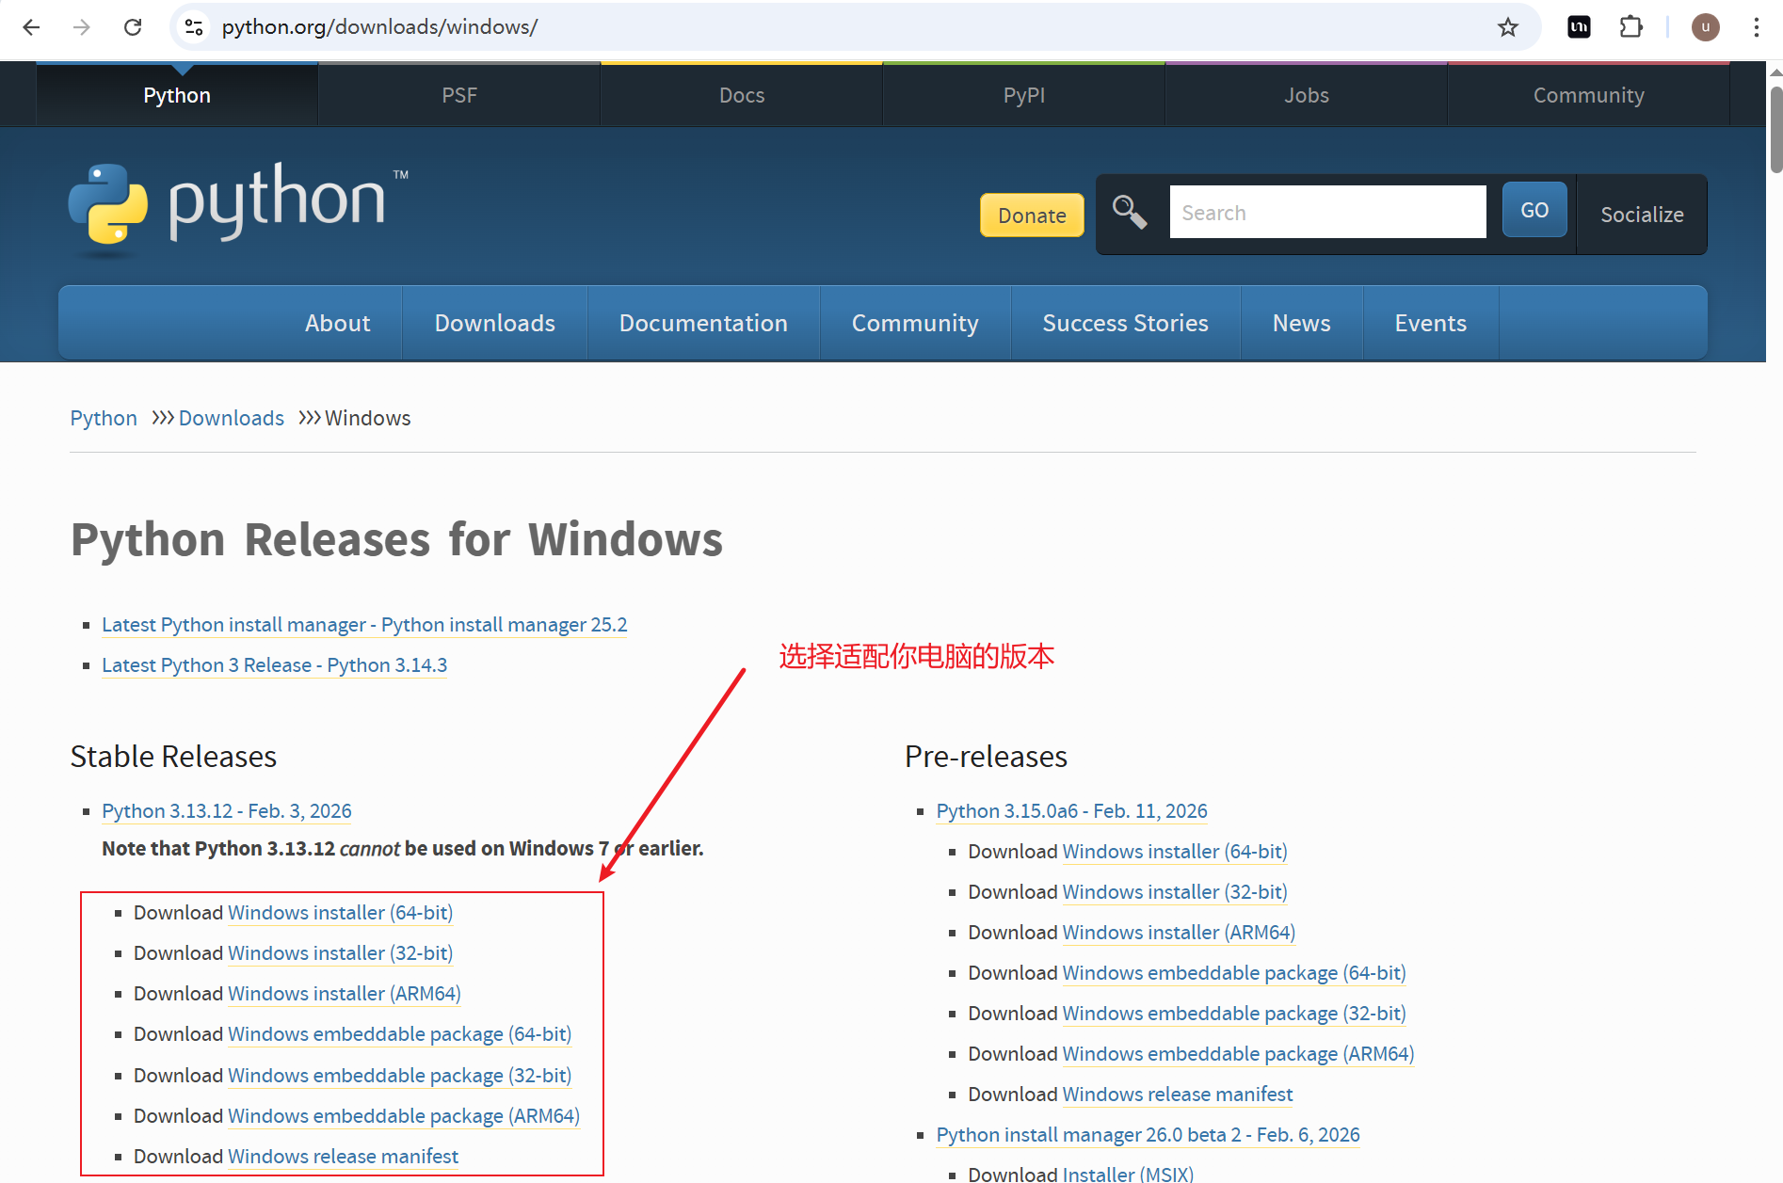Viewport: 1783px width, 1183px height.
Task: Download pre-release embeddable package (ARM64)
Action: [x=1238, y=1054]
